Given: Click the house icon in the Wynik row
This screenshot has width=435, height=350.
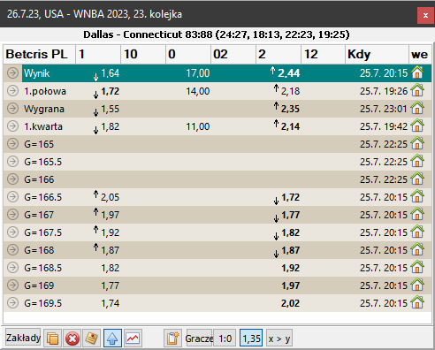Looking at the screenshot, I should pos(417,72).
